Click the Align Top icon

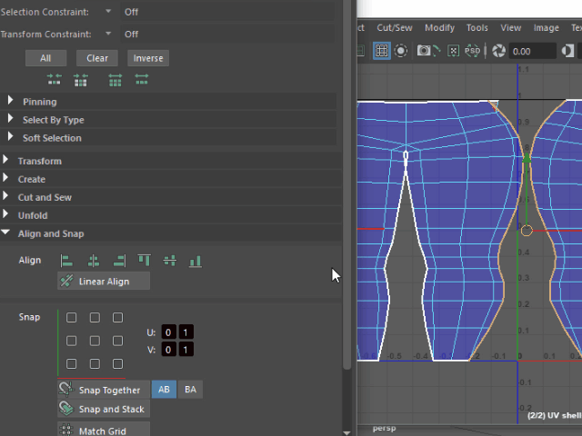click(144, 261)
